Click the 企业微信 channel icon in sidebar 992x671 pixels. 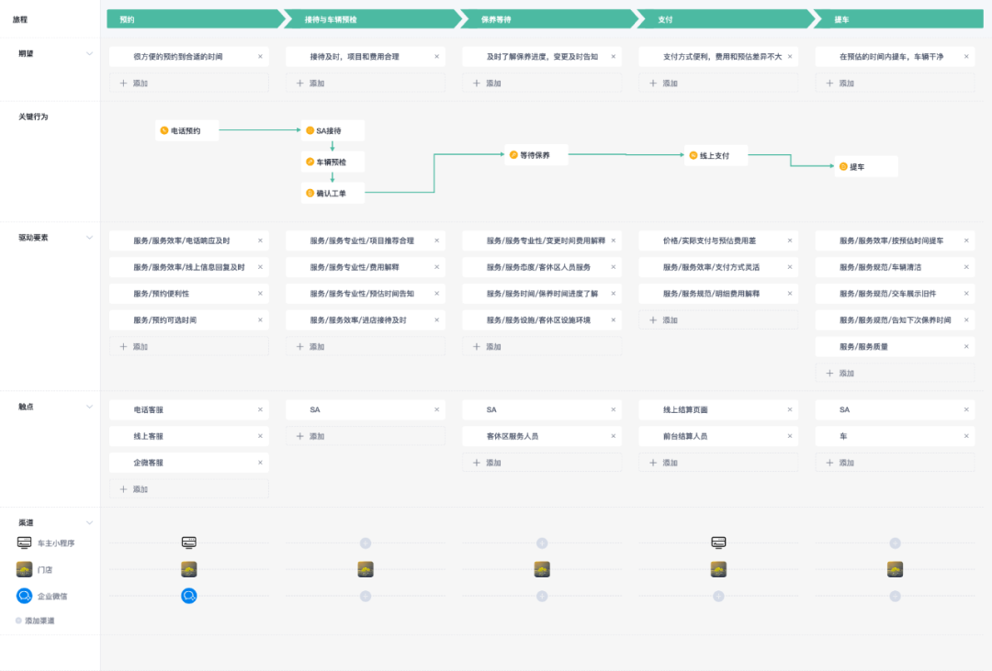tap(25, 596)
